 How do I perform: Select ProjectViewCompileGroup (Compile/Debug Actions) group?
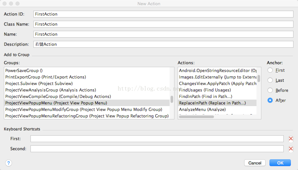point(87,96)
